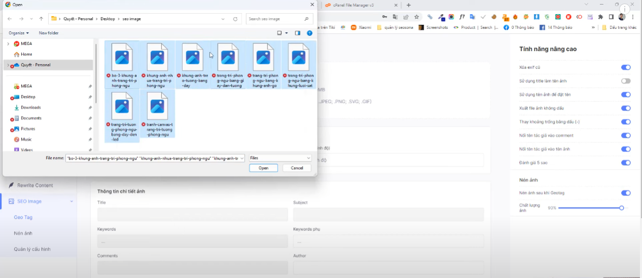Toggle Thay khoảng trống bằng dấu (-)
This screenshot has height=278, width=642.
[626, 122]
